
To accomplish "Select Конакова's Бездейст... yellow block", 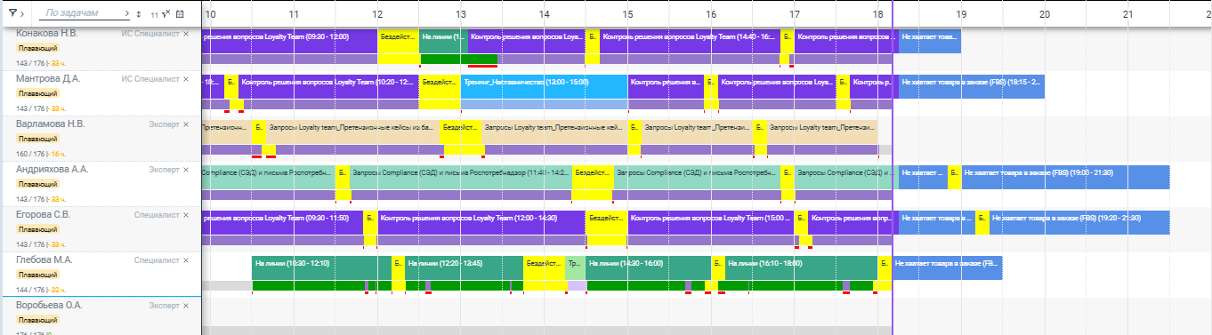I will [399, 41].
